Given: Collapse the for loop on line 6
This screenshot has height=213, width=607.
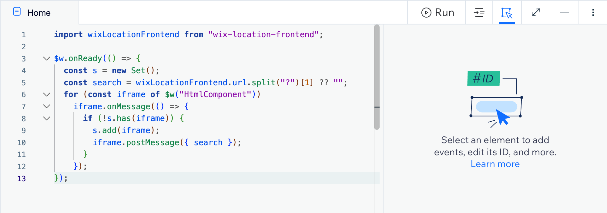Looking at the screenshot, I should pos(46,94).
